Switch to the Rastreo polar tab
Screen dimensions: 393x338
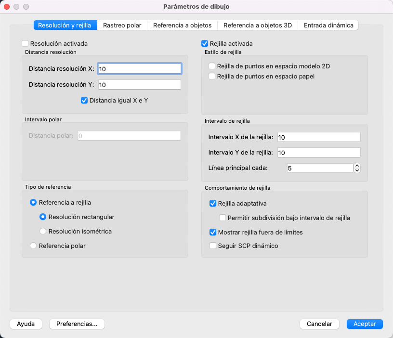click(122, 25)
